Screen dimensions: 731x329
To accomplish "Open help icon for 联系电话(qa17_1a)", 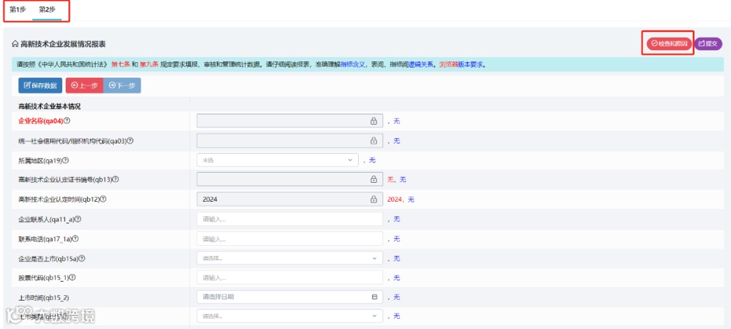I will 75,238.
